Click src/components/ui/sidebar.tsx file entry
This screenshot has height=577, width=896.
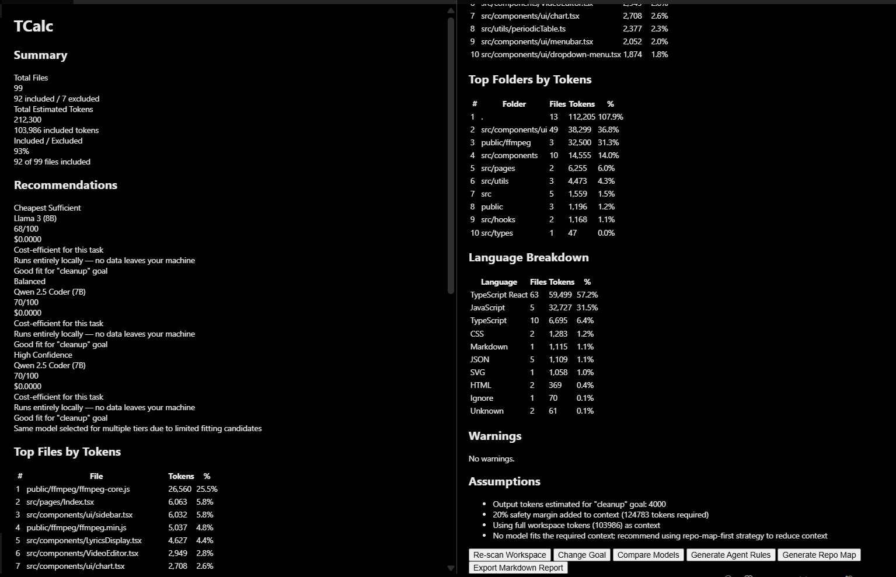click(117, 515)
